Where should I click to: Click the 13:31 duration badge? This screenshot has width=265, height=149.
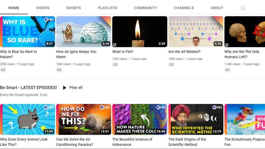click(105, 132)
